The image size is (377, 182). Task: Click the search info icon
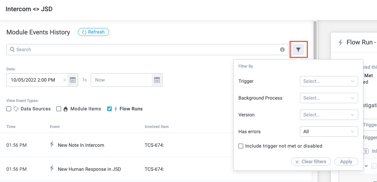pyautogui.click(x=282, y=50)
